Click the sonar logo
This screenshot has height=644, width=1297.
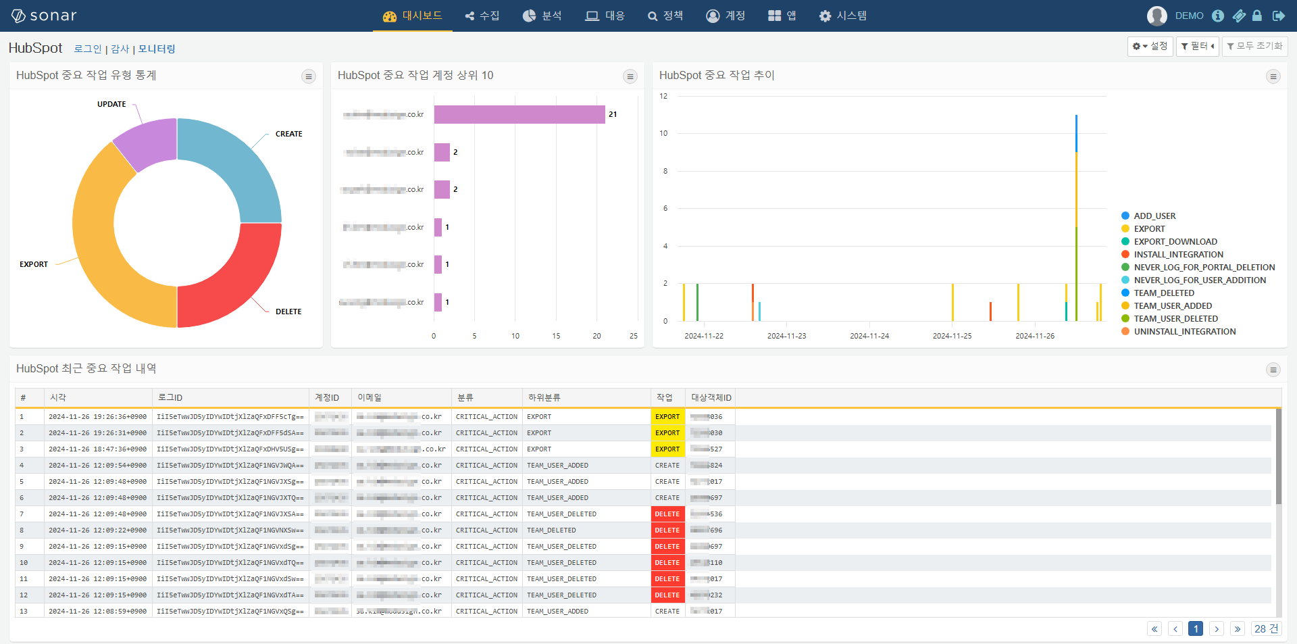(44, 16)
